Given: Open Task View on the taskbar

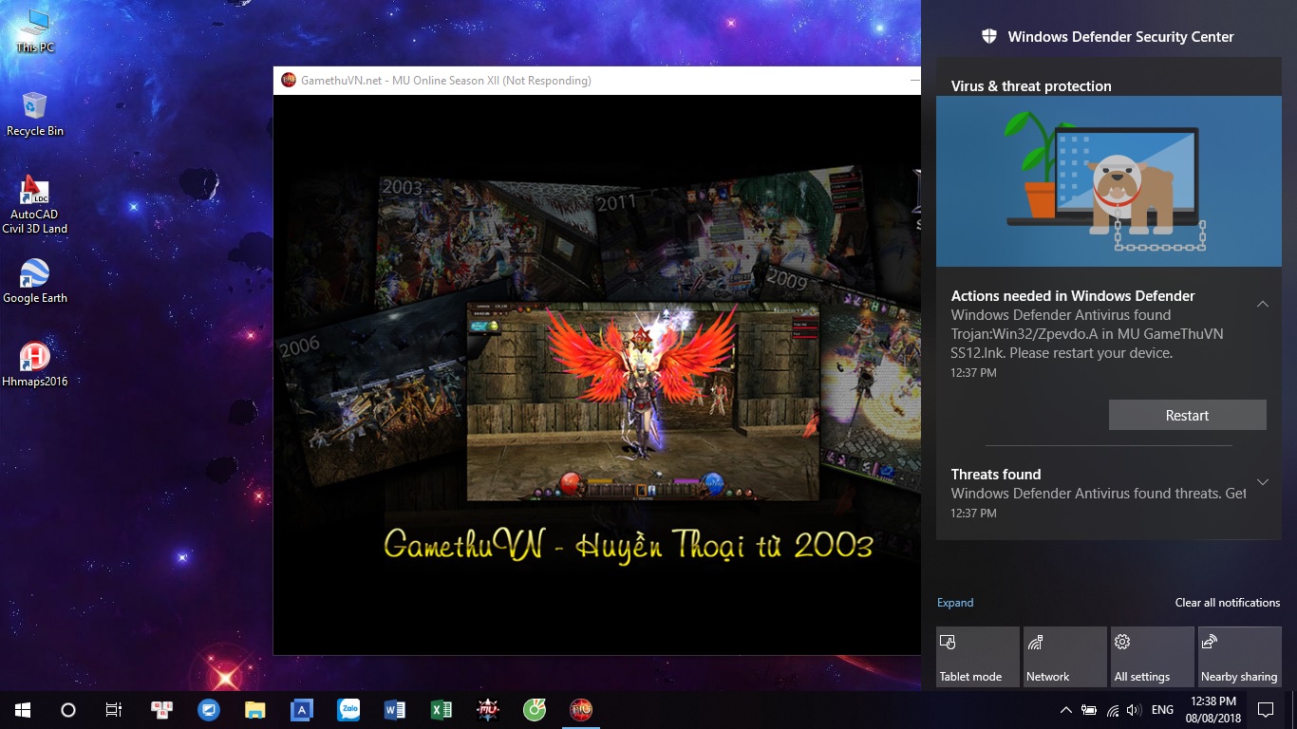Looking at the screenshot, I should (x=113, y=709).
